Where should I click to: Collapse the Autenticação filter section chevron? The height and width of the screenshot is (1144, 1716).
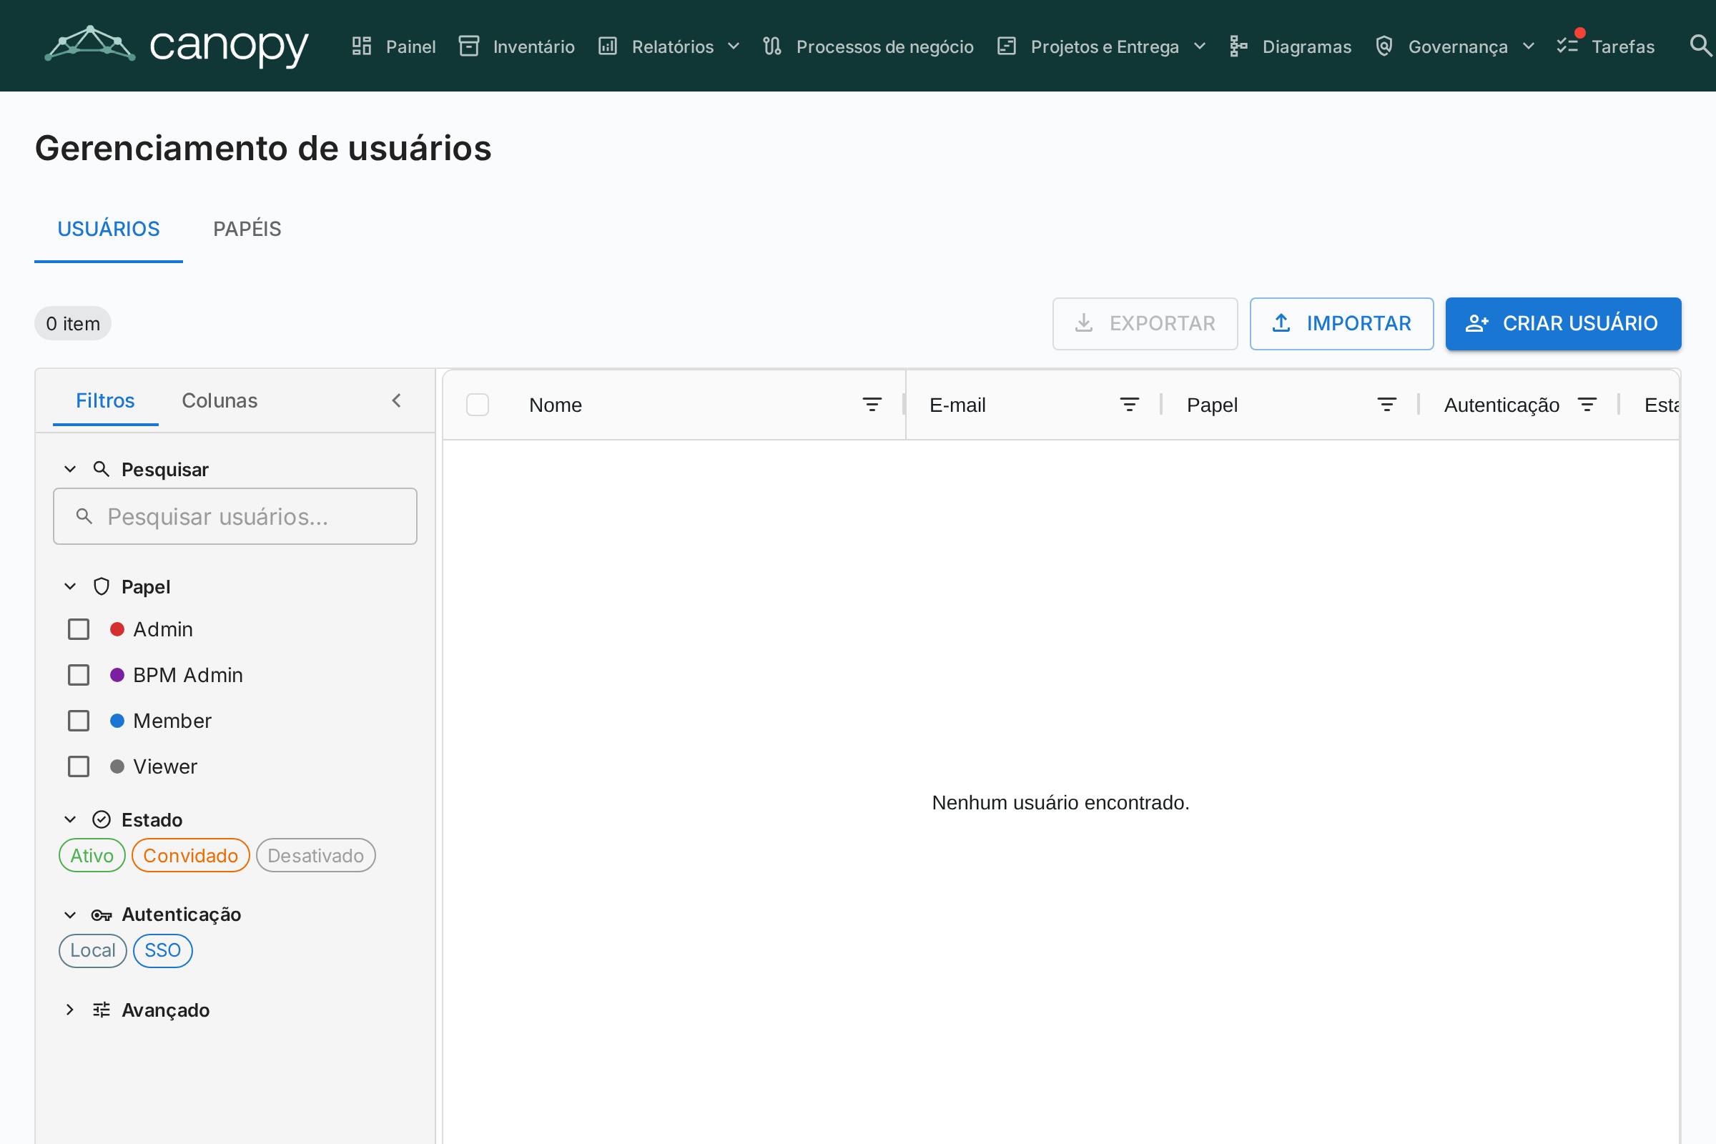coord(70,915)
